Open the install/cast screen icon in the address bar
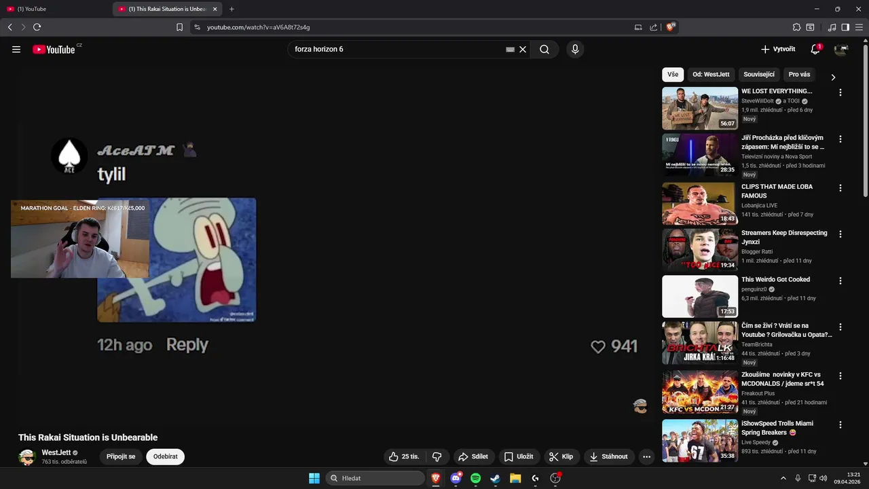869x489 pixels. coord(638,27)
